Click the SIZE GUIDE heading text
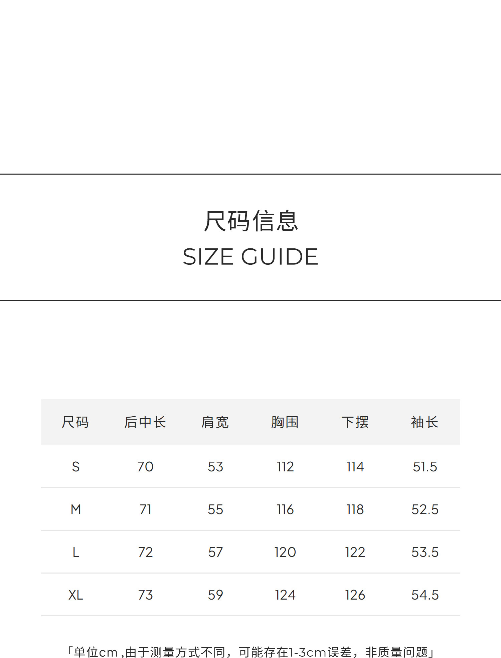Image resolution: width=501 pixels, height=658 pixels. pos(251,257)
